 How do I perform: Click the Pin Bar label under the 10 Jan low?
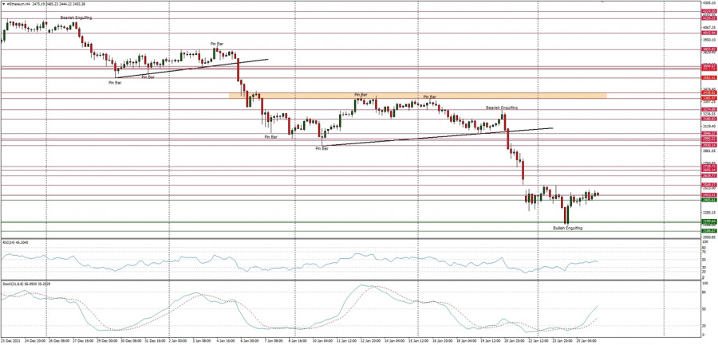click(x=322, y=149)
